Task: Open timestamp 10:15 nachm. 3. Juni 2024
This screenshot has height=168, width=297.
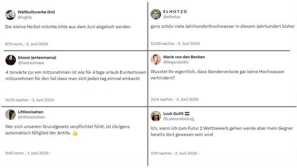Action: click(x=30, y=100)
